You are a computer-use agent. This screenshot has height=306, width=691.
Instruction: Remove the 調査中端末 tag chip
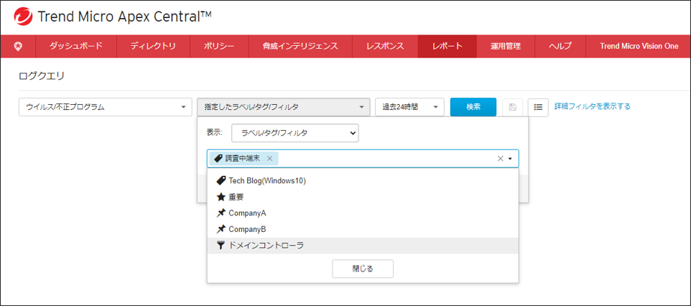point(269,158)
